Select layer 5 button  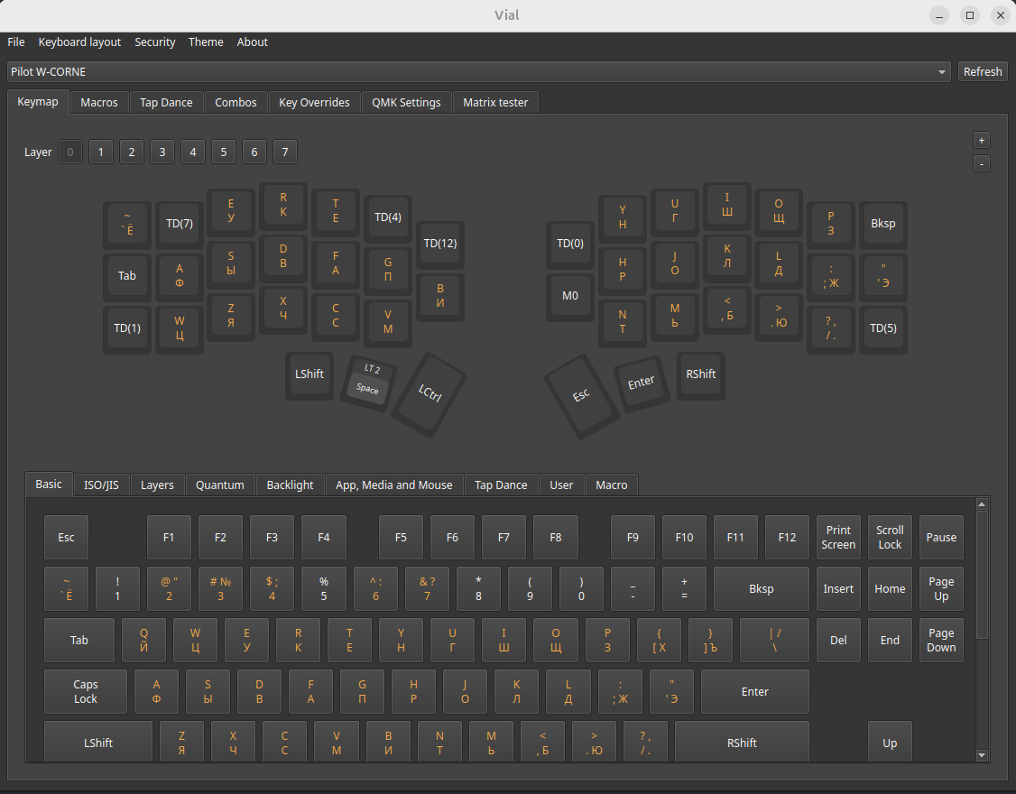click(x=224, y=152)
